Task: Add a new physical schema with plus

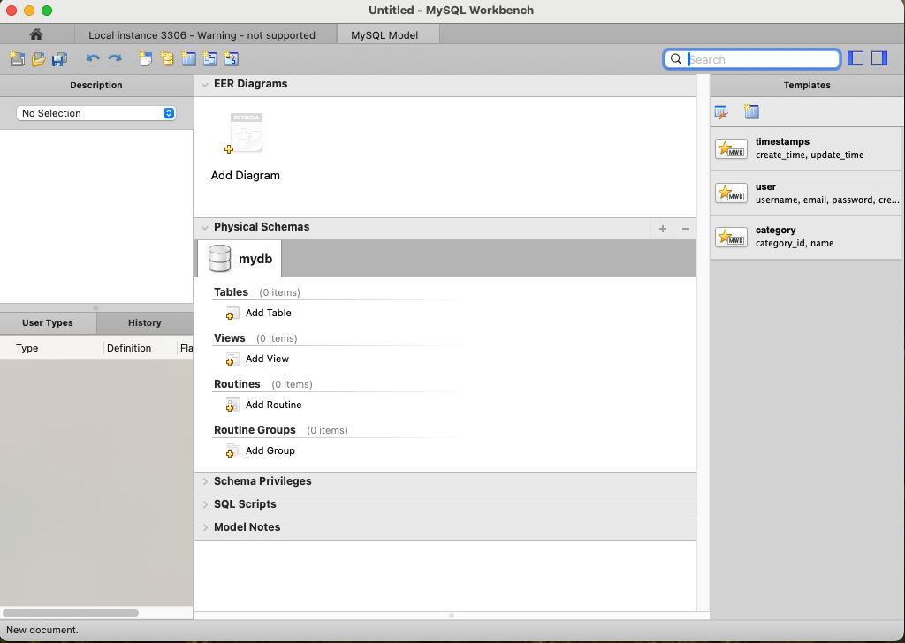Action: (663, 229)
